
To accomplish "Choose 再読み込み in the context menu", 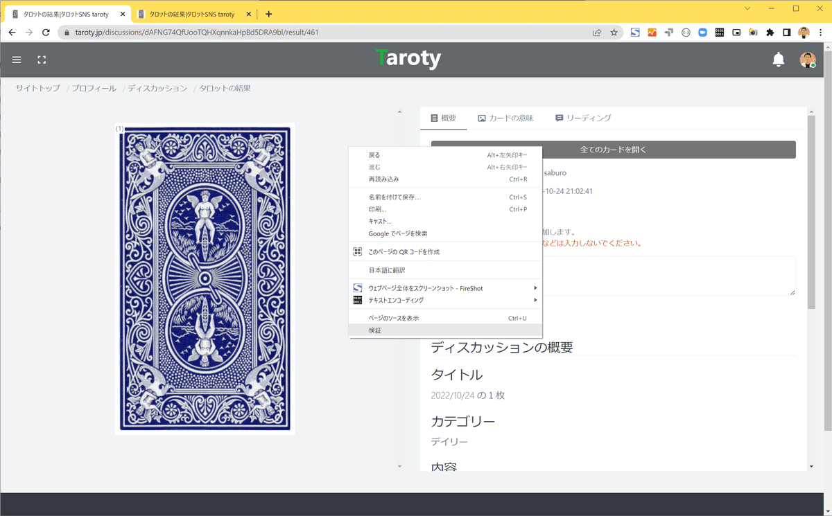I will pyautogui.click(x=444, y=179).
